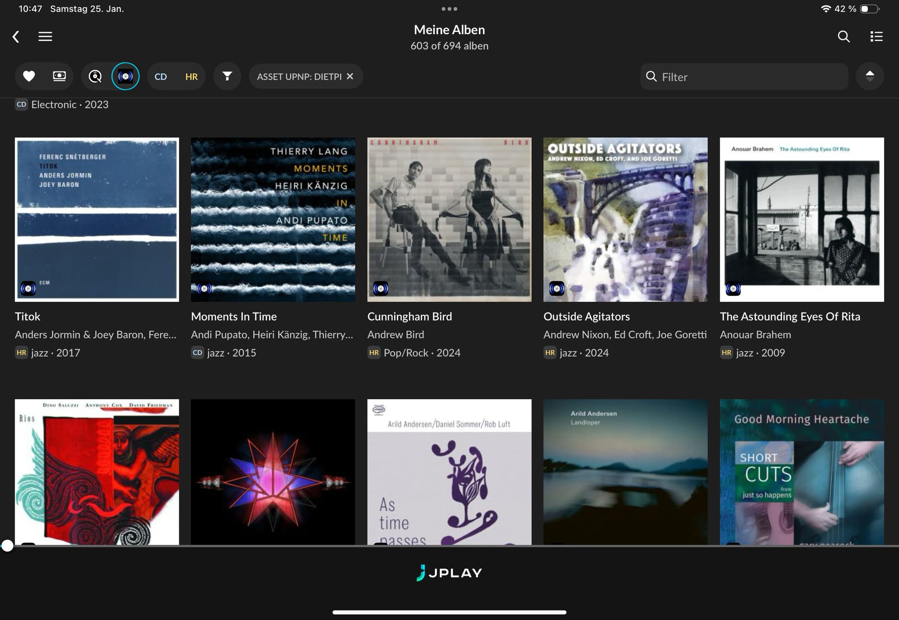Click the Filter text field
Screen dimensions: 899x620
pos(744,77)
